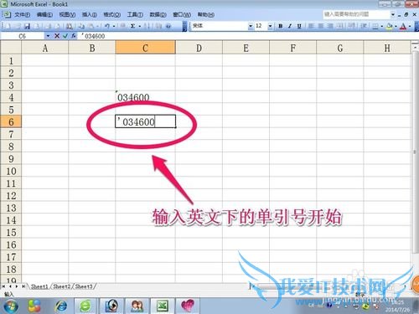Confirm entry with the green checkmark

[65, 36]
